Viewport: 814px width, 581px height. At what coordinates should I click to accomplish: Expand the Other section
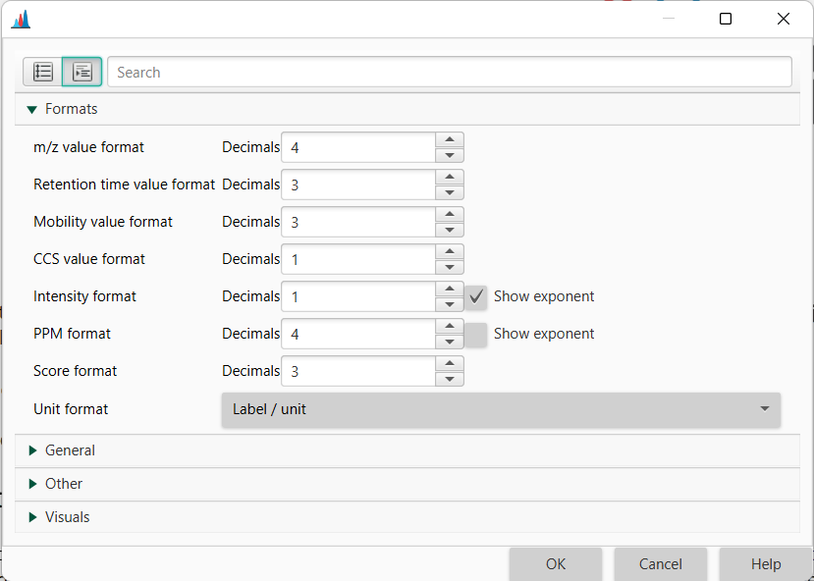(31, 484)
